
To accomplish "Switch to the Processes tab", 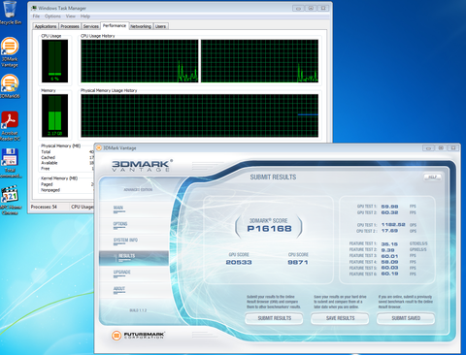I will point(70,26).
